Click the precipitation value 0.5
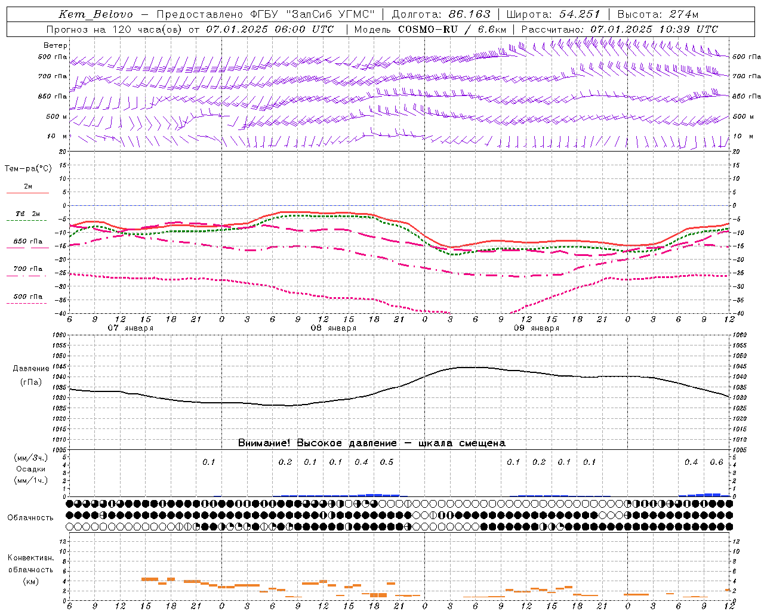Screen dimensions: 764x611 [x=387, y=462]
